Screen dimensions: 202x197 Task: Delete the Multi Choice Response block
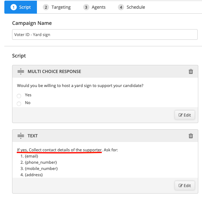[191, 71]
